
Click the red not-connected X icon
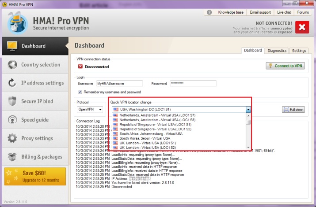[302, 27]
